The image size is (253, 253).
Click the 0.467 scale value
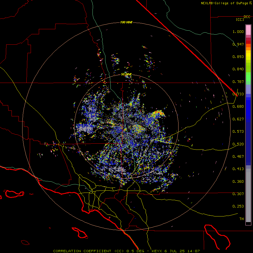(x=238, y=157)
